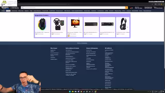This screenshot has height=93, width=165.
Task: Click into the Amazon search field
Action: 75,7
